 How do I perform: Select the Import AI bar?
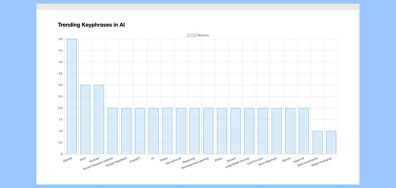304,131
